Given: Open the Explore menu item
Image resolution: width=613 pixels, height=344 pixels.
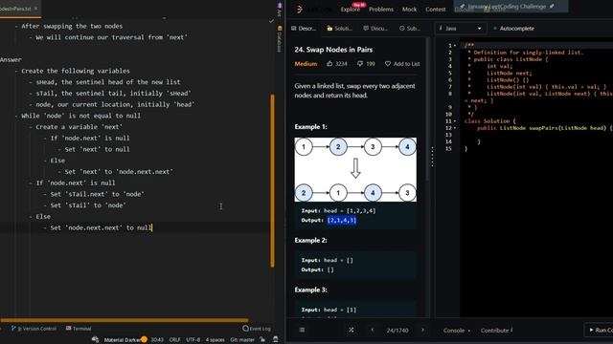Looking at the screenshot, I should (x=350, y=10).
